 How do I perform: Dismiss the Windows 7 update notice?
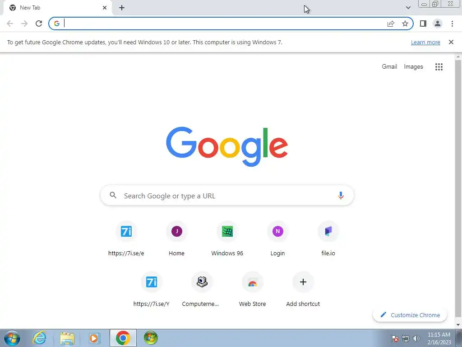[x=451, y=42]
